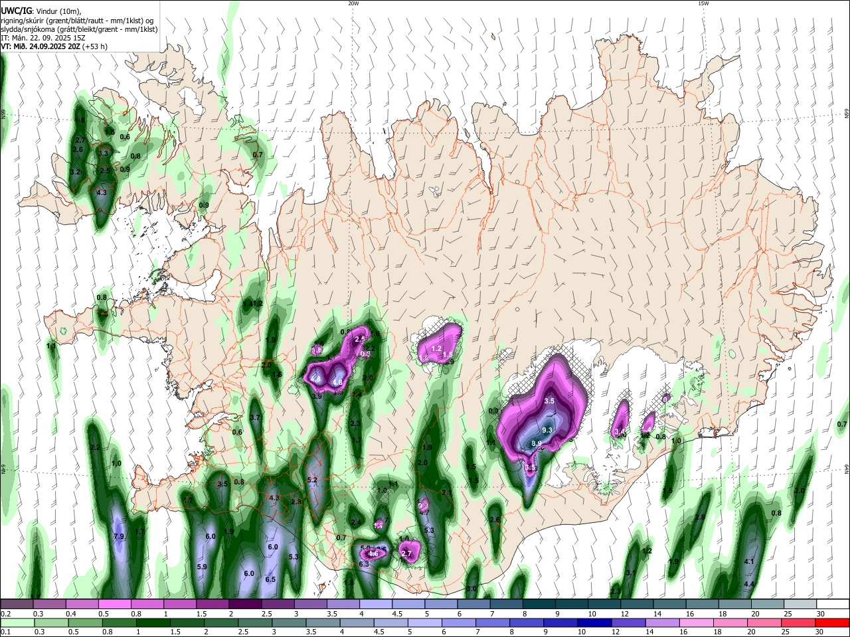Click the 9.3 snowfall value on the glacier
Viewport: 850px width, 637px height.
pyautogui.click(x=547, y=430)
